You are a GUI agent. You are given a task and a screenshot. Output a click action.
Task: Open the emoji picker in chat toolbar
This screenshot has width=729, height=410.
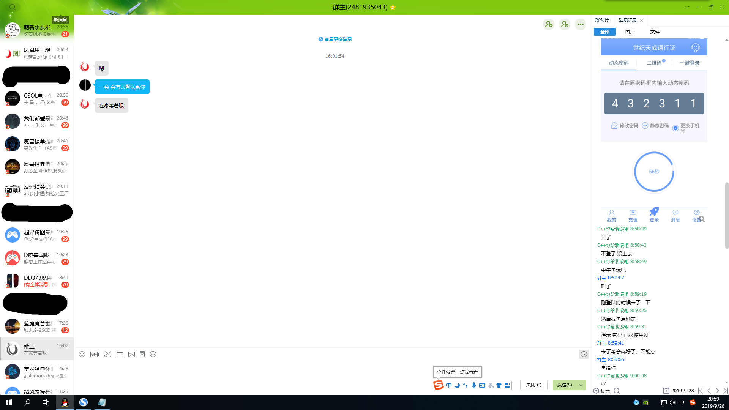click(82, 354)
